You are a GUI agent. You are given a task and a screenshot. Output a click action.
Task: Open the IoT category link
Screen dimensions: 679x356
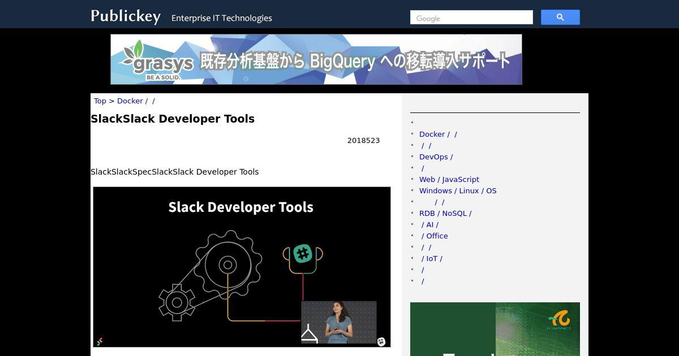coord(431,259)
